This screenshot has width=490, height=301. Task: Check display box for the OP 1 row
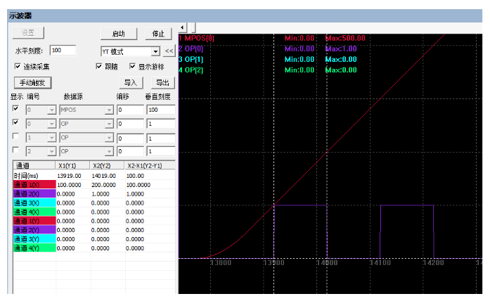pos(15,136)
